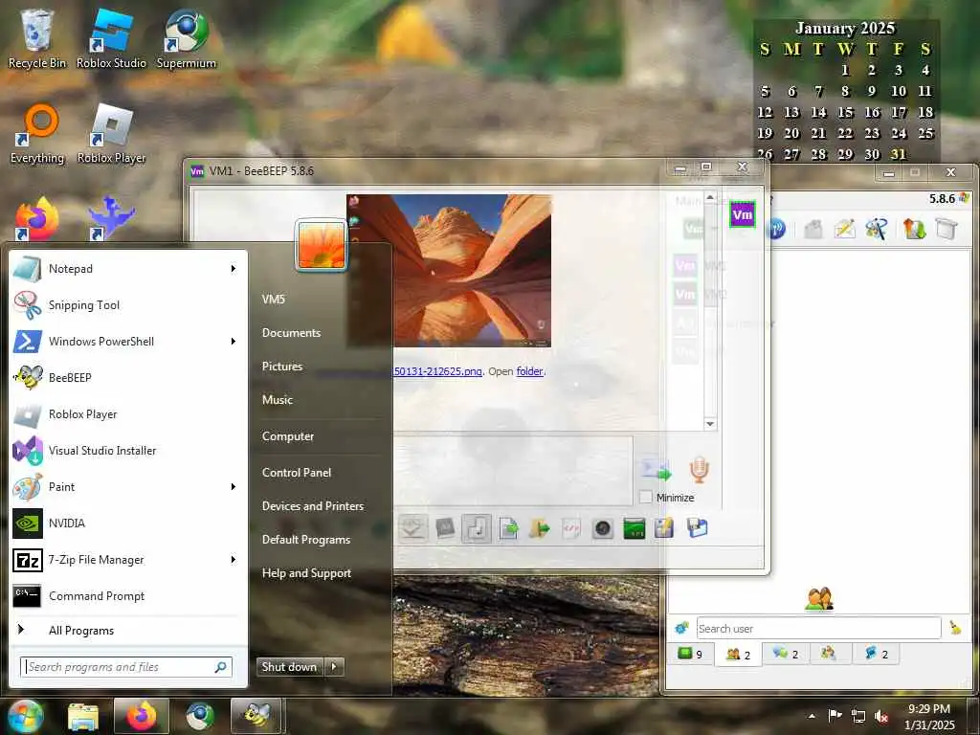This screenshot has width=980, height=735.
Task: Click the red code snippet icon
Action: click(x=570, y=528)
